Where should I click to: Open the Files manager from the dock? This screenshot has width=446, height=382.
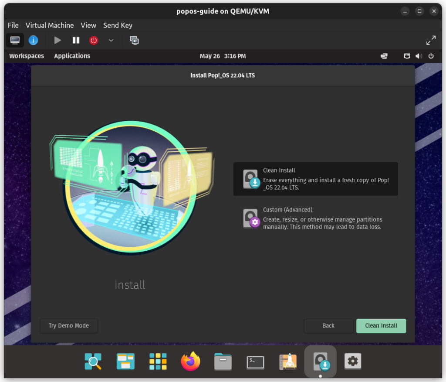click(x=223, y=361)
